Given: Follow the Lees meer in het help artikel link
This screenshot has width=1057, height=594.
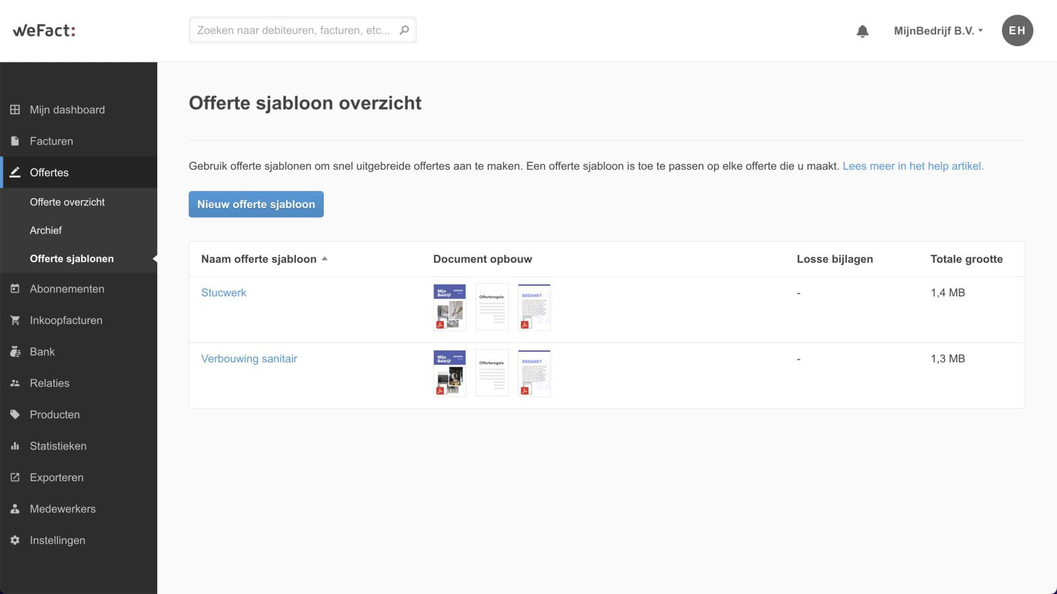Looking at the screenshot, I should (x=912, y=166).
